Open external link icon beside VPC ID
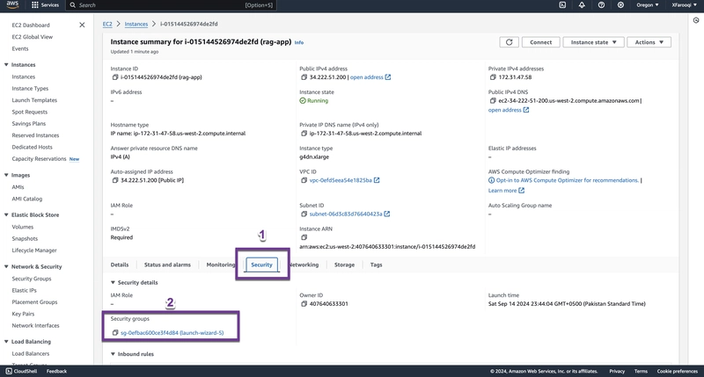Image resolution: width=704 pixels, height=377 pixels. click(x=377, y=180)
